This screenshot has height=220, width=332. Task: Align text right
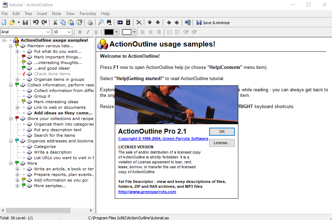(159, 32)
